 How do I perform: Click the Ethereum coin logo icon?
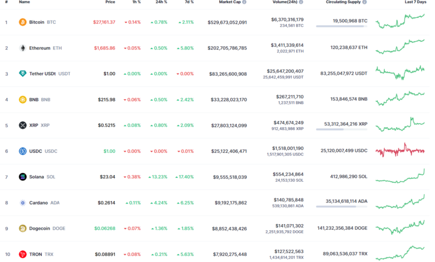pos(23,48)
